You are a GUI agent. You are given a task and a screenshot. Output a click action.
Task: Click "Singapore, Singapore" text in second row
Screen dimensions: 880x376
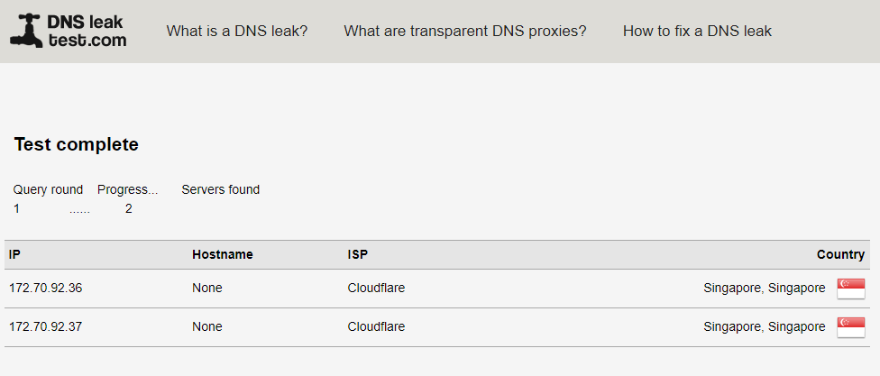(x=764, y=327)
